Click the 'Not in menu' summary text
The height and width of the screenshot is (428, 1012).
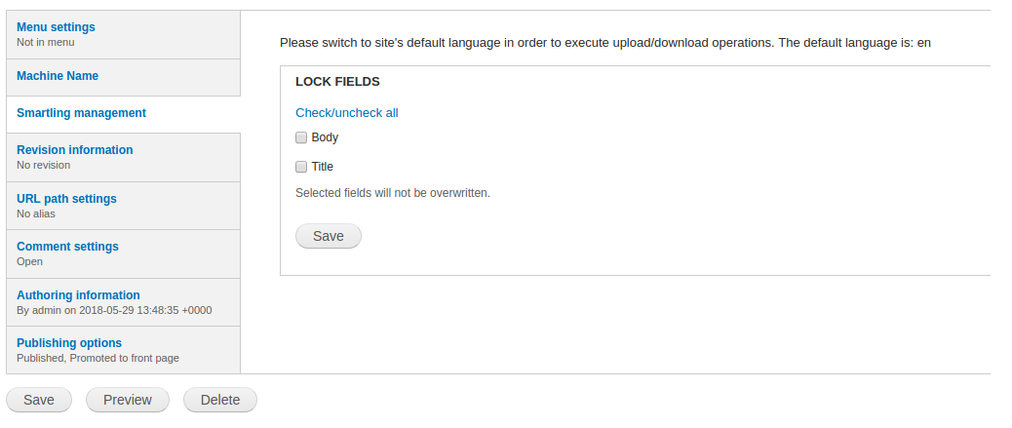pos(46,42)
